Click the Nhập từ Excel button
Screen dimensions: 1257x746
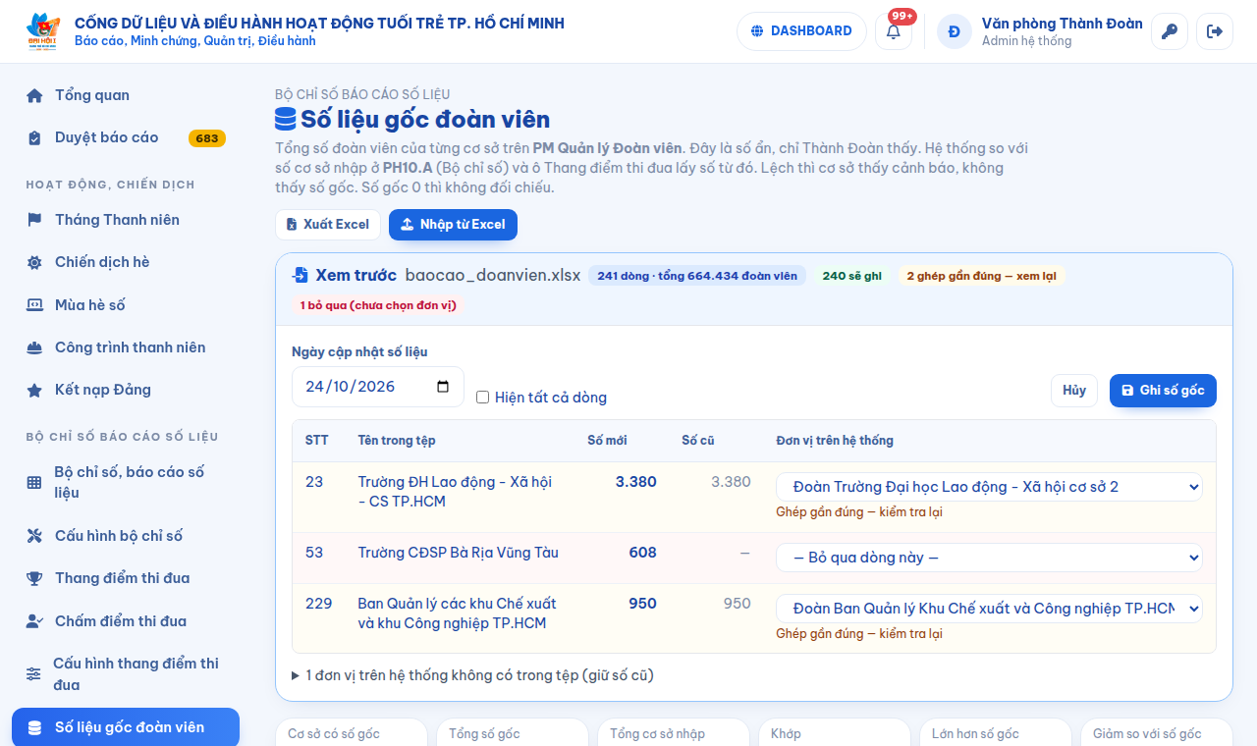pos(453,225)
